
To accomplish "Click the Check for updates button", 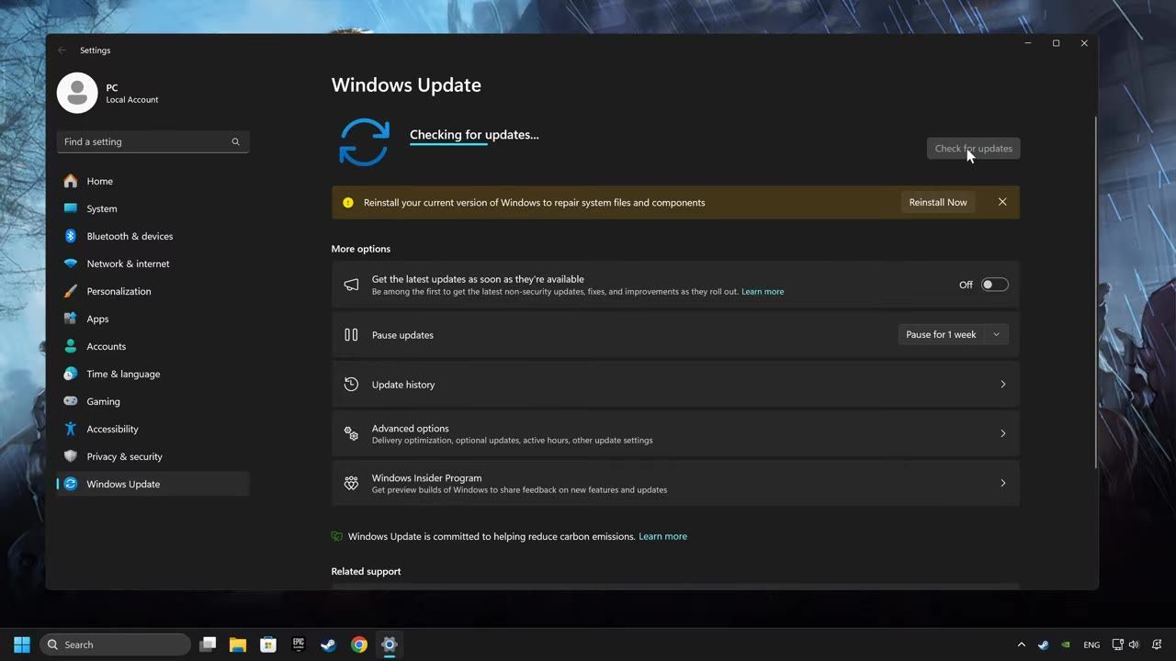I will (x=973, y=148).
